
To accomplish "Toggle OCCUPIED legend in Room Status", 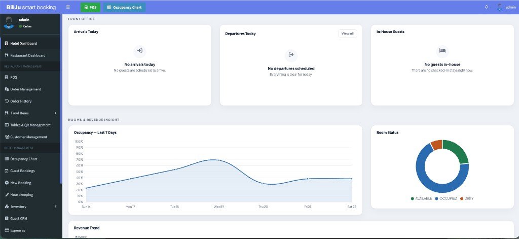I will pos(446,198).
